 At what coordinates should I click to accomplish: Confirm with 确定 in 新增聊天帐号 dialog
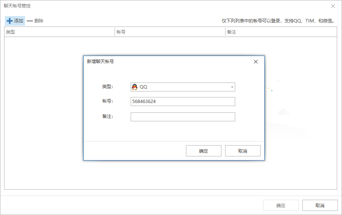[203, 151]
